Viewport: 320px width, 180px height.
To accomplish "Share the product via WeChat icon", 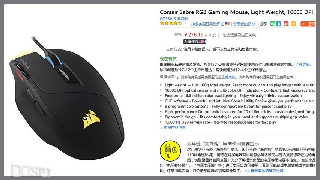I will click(273, 24).
